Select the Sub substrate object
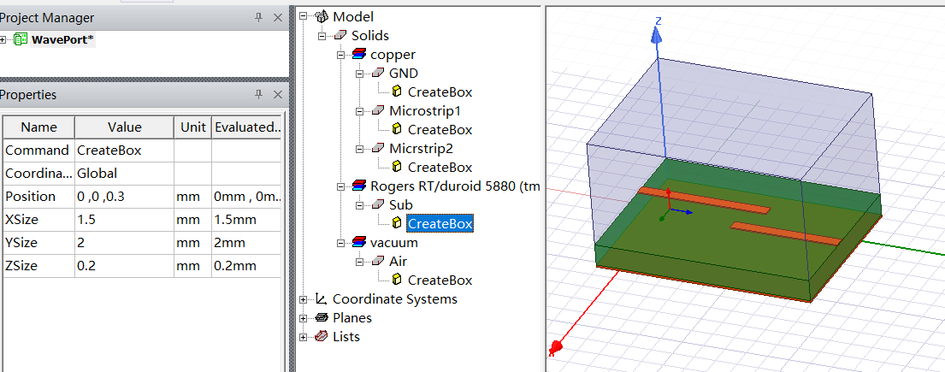 pos(401,205)
